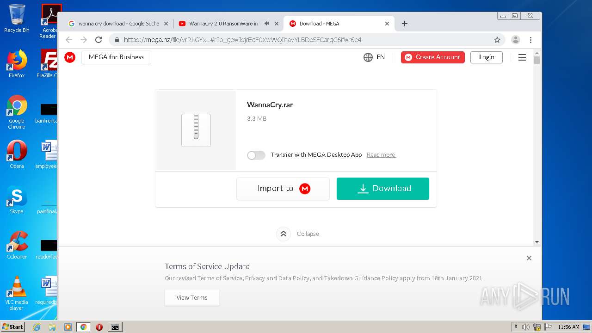Click the Action Center flag tray icon

(547, 327)
